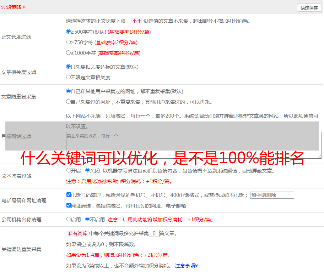Choose 只采集相关度达标的文章 option
The image size is (324, 272).
(69, 67)
